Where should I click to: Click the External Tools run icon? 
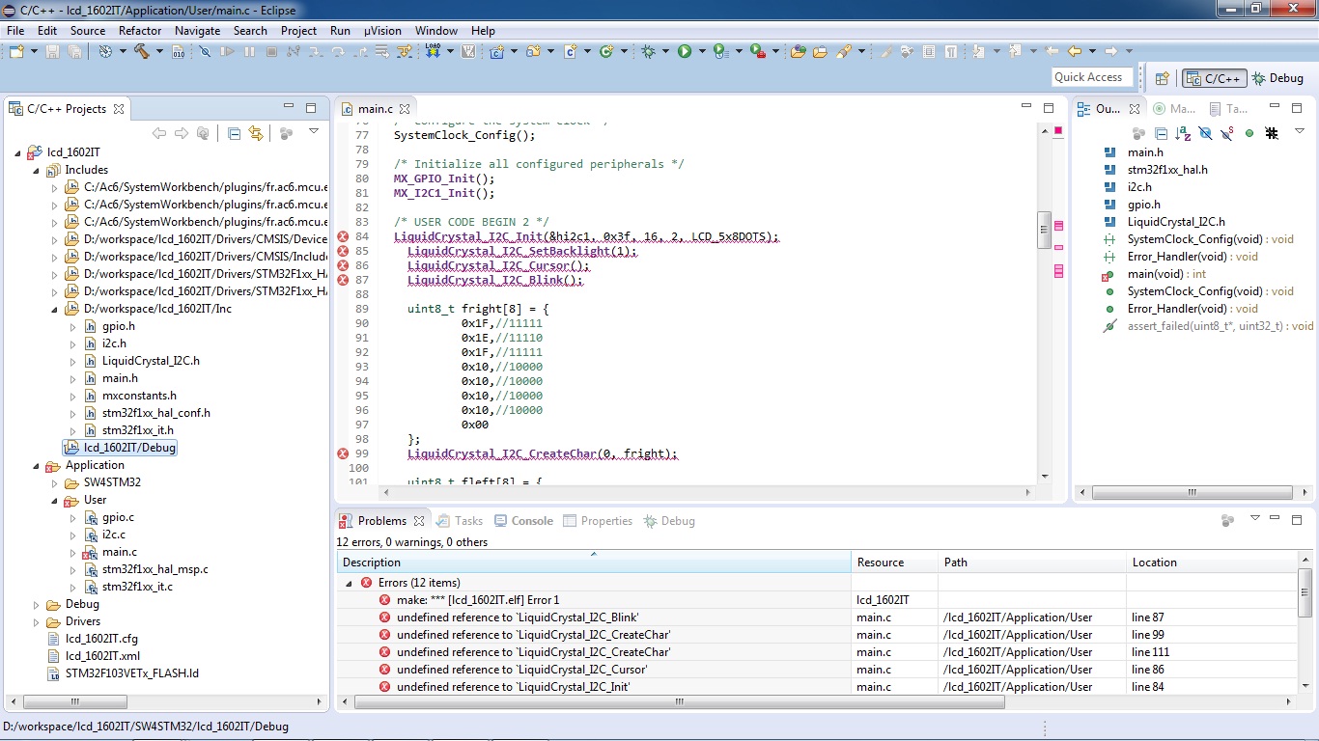[x=756, y=51]
